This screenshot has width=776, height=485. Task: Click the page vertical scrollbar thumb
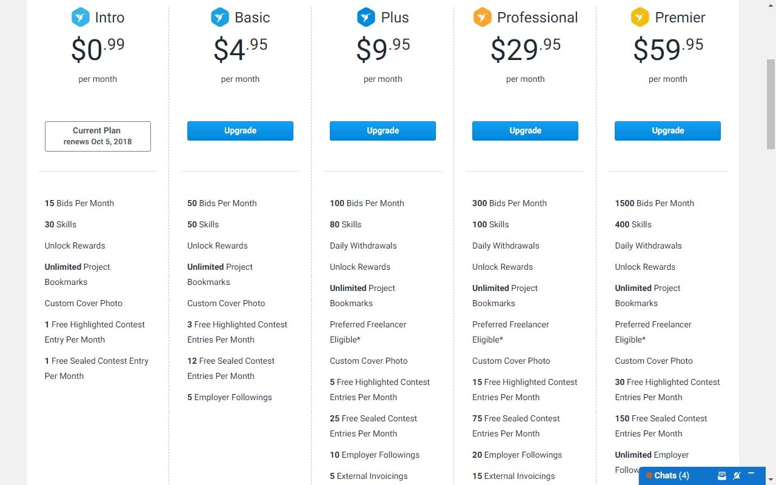[x=771, y=103]
